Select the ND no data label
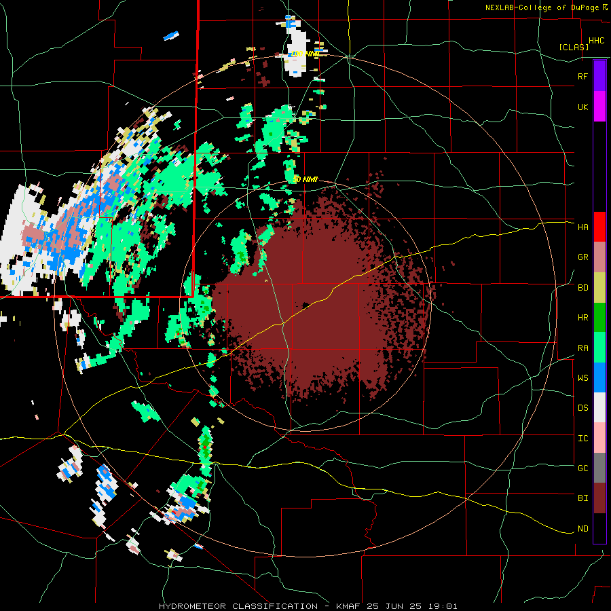This screenshot has height=611, width=611. click(582, 529)
